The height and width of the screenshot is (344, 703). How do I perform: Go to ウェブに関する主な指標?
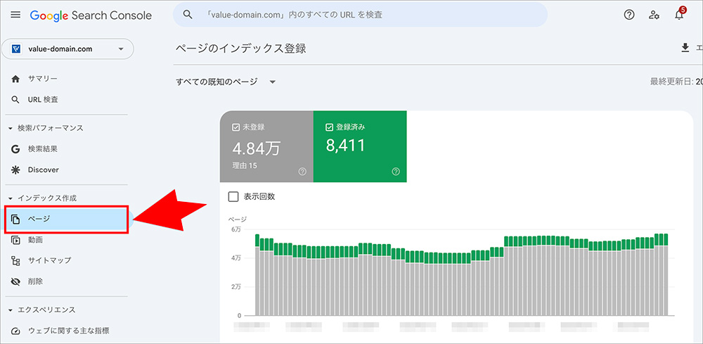click(68, 331)
